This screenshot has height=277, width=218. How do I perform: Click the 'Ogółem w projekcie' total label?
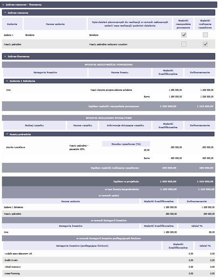click(x=126, y=182)
